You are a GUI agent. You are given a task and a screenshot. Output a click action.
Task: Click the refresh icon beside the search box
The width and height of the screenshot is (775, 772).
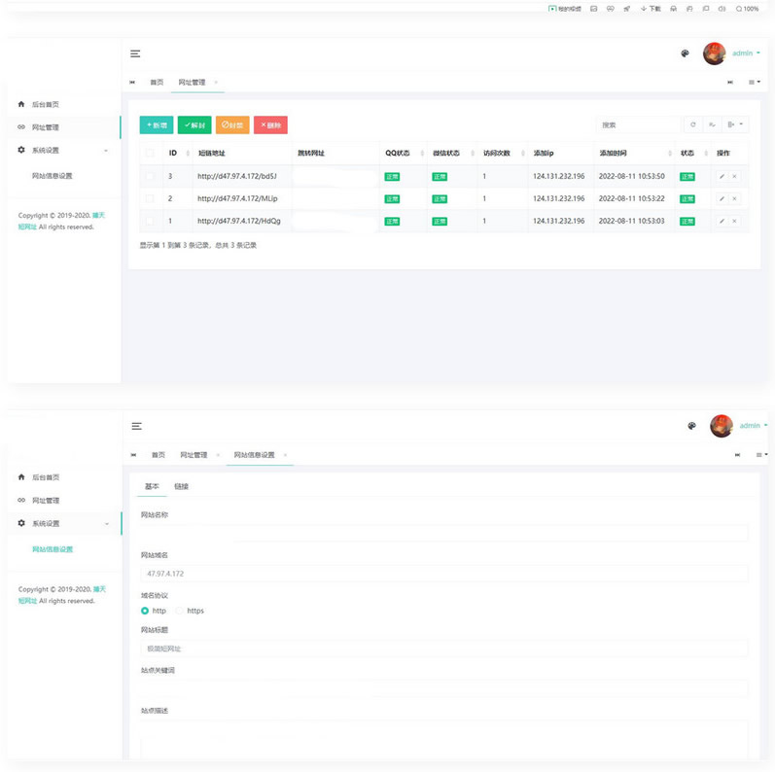(693, 124)
